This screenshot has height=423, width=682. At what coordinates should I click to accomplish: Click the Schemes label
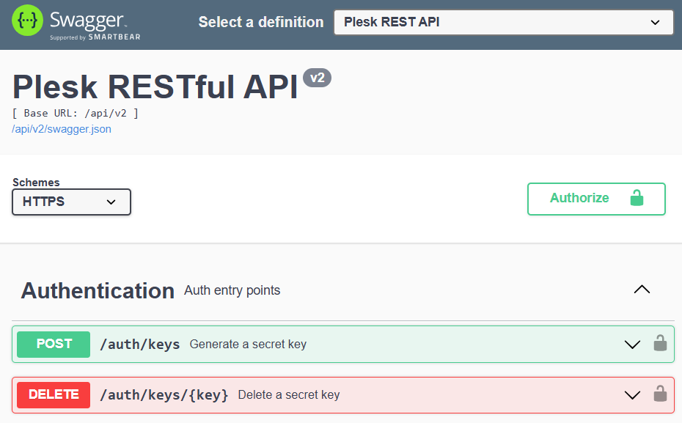(x=36, y=182)
